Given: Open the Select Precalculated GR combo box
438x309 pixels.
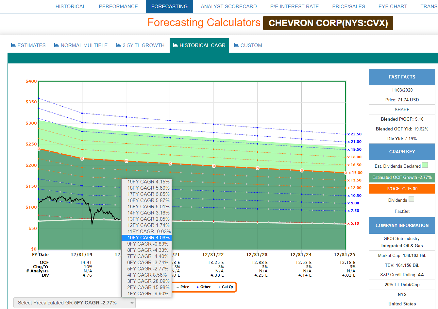Looking at the screenshot, I should (x=75, y=303).
